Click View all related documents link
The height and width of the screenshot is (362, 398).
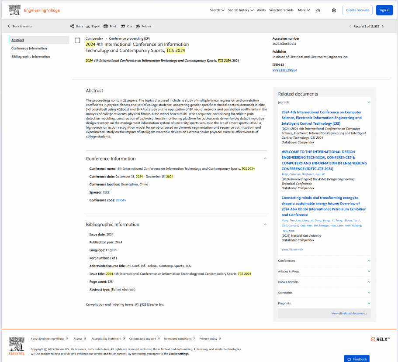point(349,313)
